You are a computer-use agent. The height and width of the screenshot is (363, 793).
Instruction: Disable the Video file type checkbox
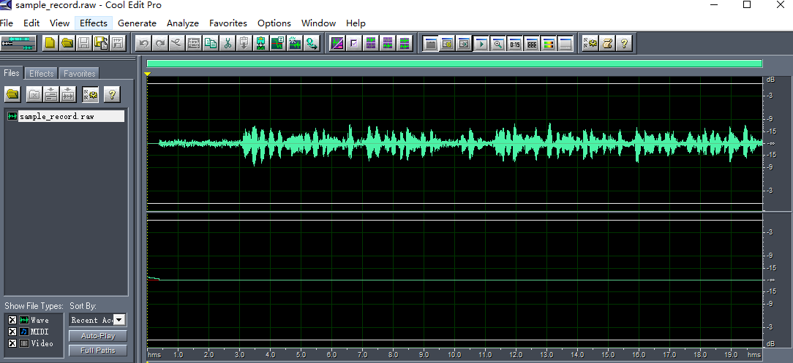[12, 343]
